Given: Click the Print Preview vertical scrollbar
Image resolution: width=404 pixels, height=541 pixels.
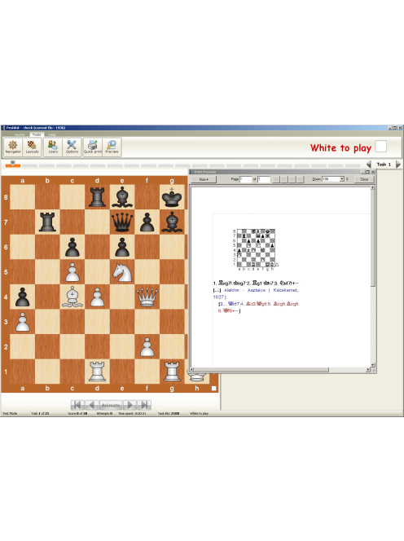Looking at the screenshot, I should (372, 276).
